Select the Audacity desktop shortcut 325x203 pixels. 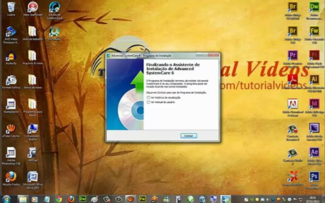(x=11, y=58)
